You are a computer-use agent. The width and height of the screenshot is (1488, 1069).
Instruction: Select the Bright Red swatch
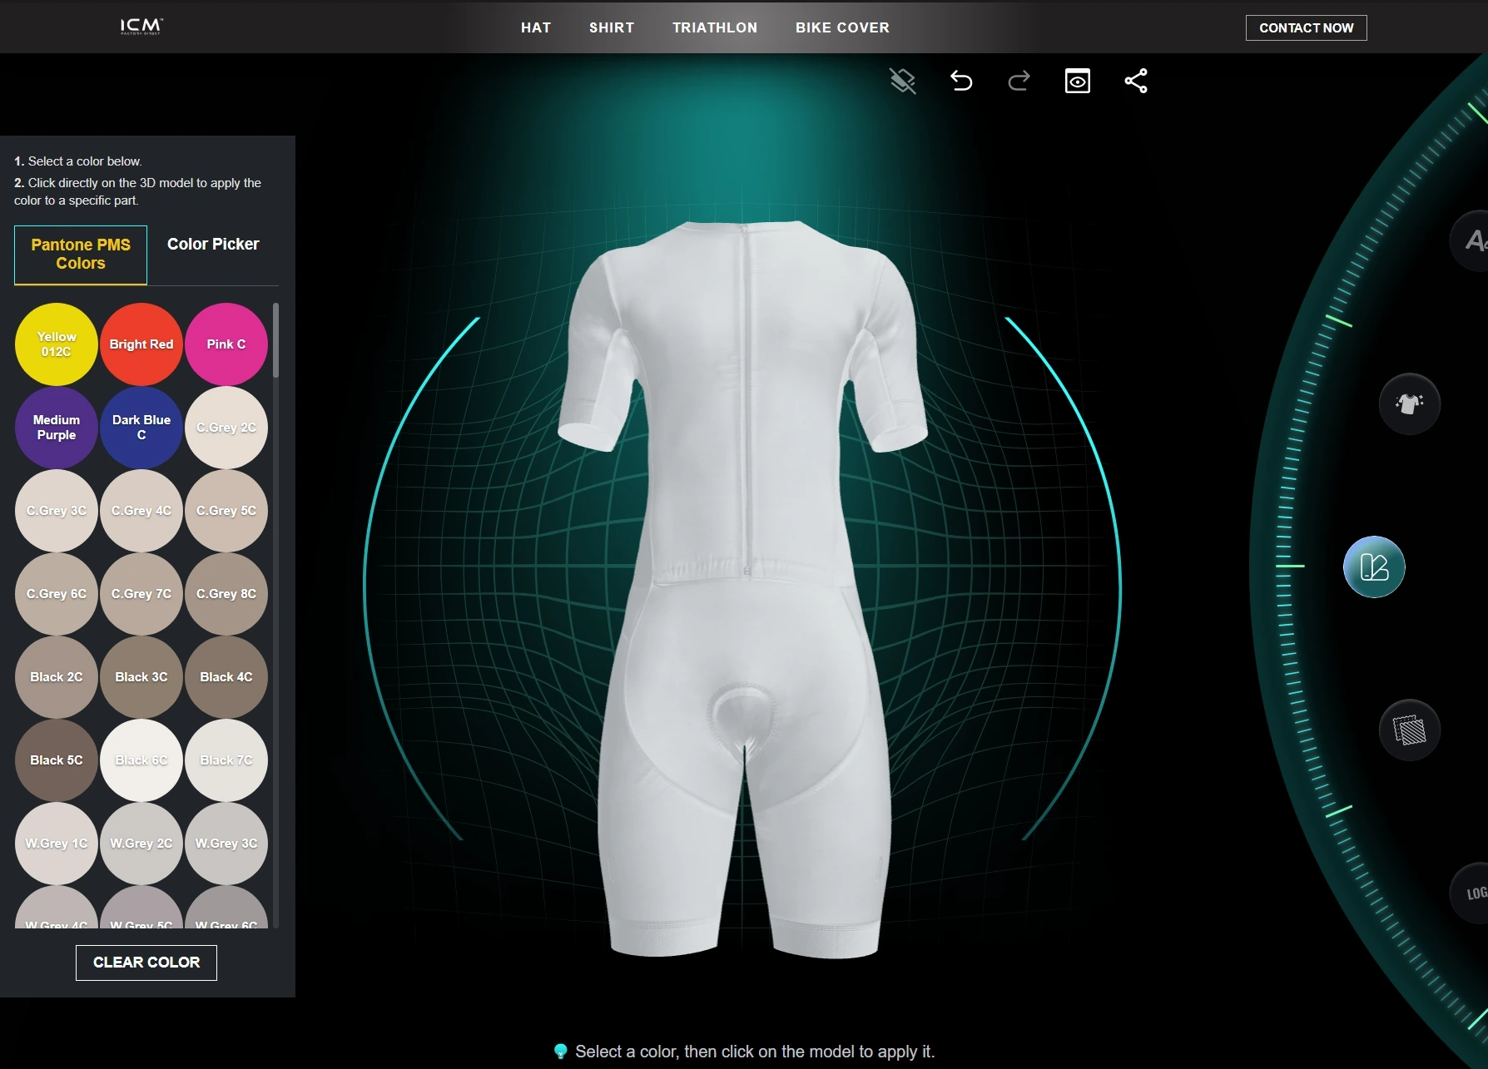[141, 344]
